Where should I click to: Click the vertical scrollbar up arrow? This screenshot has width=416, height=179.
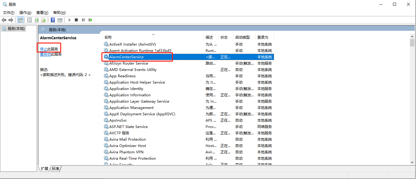[x=412, y=36]
